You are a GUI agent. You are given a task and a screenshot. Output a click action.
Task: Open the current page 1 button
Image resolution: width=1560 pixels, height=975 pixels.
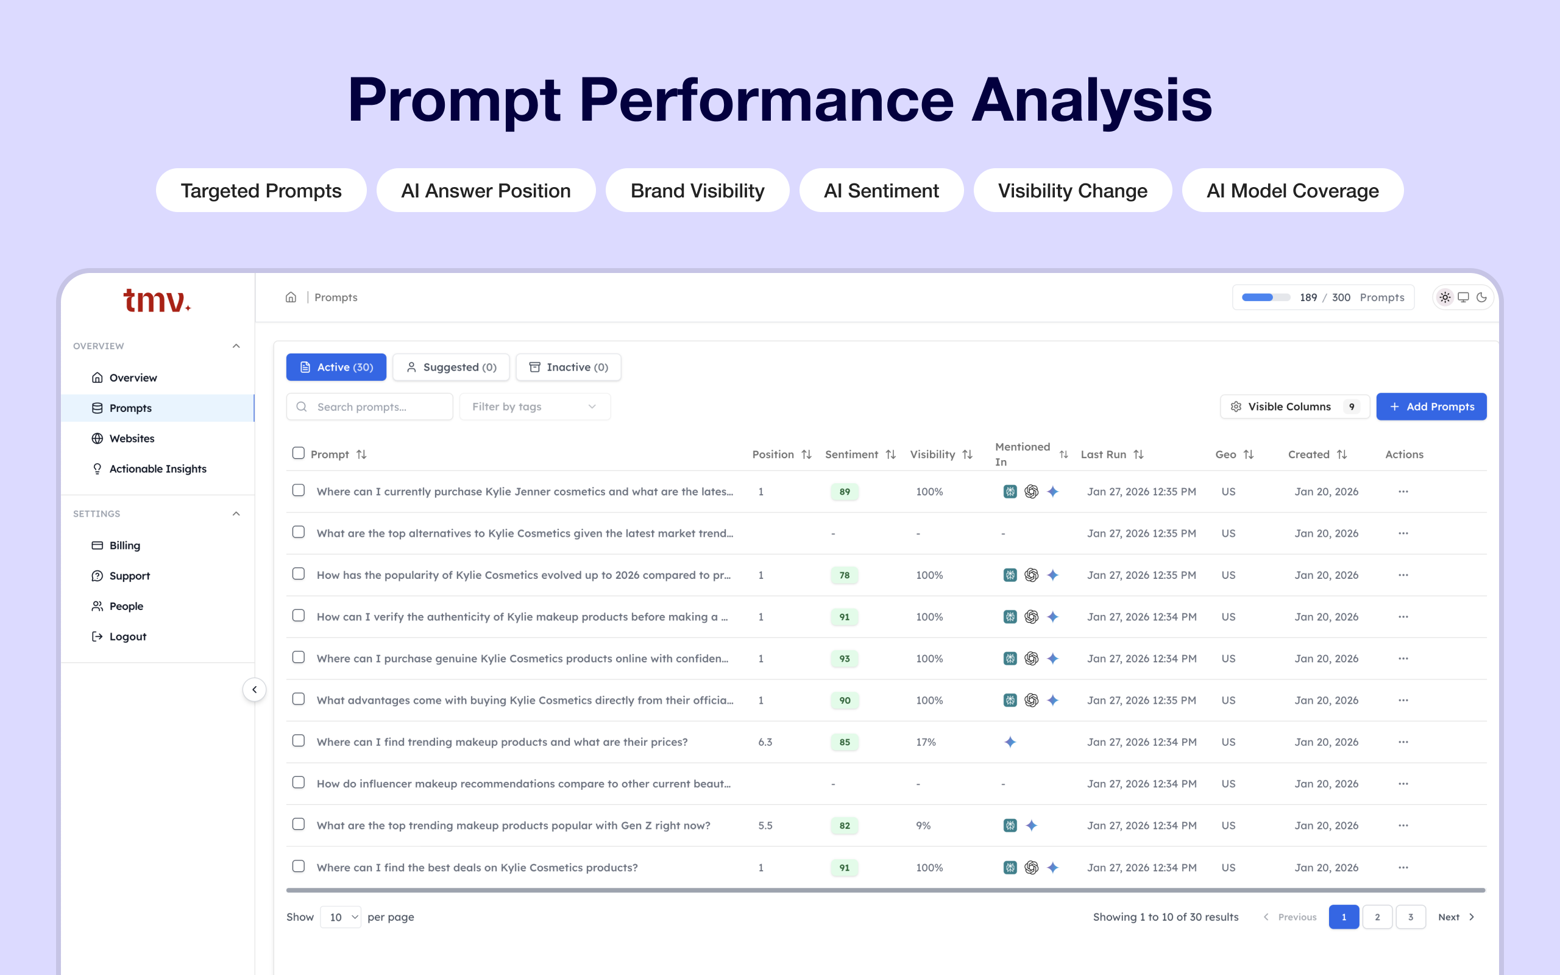click(x=1344, y=917)
